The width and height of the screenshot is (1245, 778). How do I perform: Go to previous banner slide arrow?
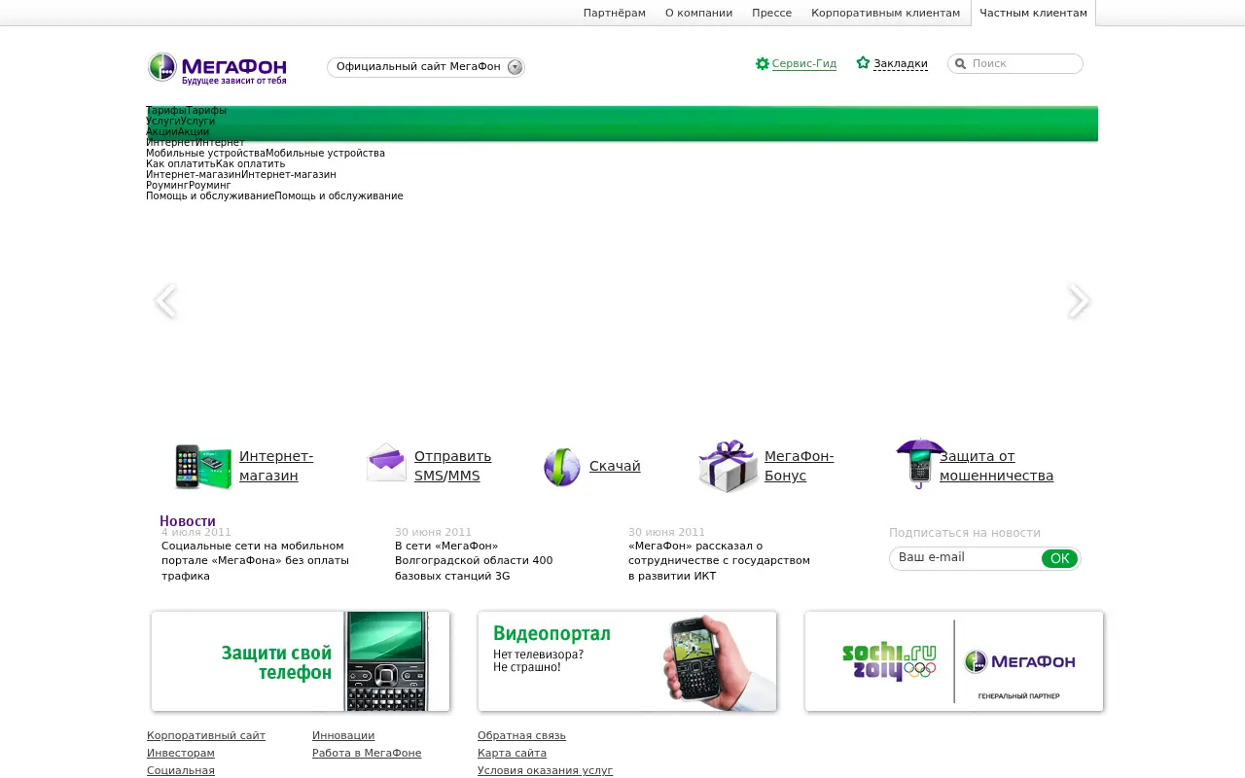(165, 301)
